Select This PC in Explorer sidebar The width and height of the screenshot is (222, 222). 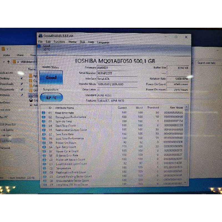pos(4,117)
